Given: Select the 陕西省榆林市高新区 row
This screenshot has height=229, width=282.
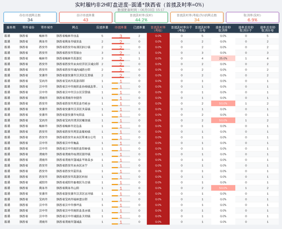Looking at the screenshot, I should (141, 59).
